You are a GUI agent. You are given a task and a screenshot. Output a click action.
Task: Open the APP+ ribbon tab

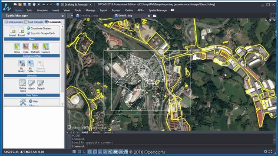(x=141, y=10)
